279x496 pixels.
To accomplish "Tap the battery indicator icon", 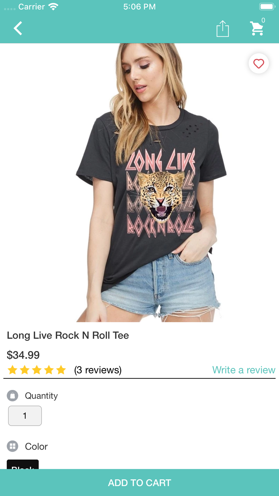I will (267, 6).
